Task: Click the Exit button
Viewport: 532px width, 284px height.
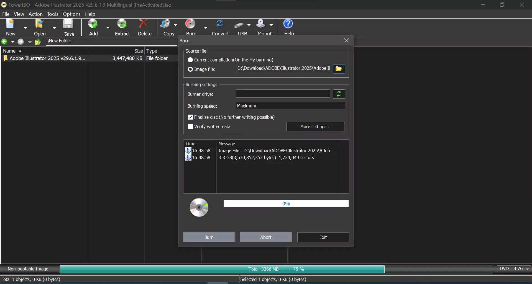Action: click(x=323, y=237)
